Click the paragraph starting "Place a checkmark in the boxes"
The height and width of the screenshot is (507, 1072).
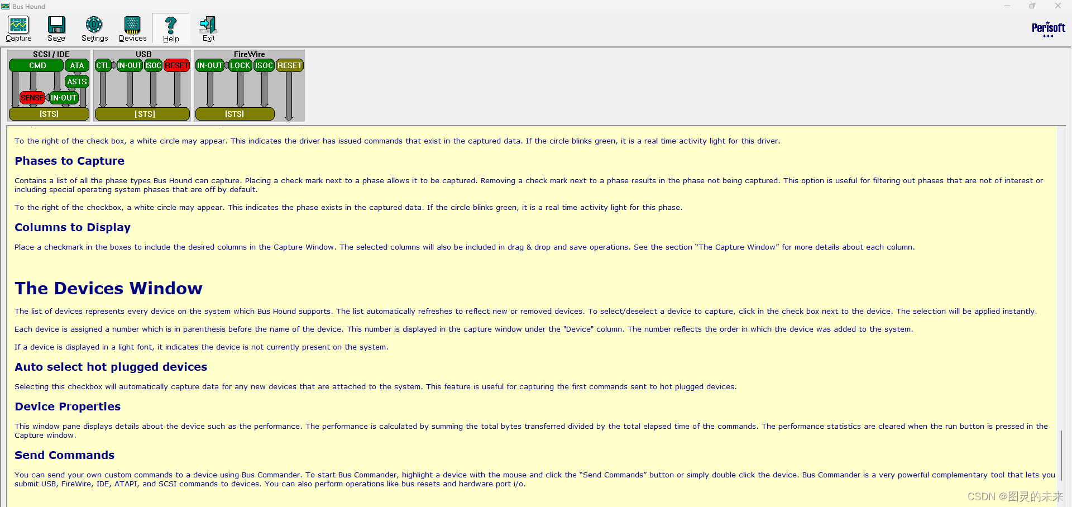coord(465,247)
